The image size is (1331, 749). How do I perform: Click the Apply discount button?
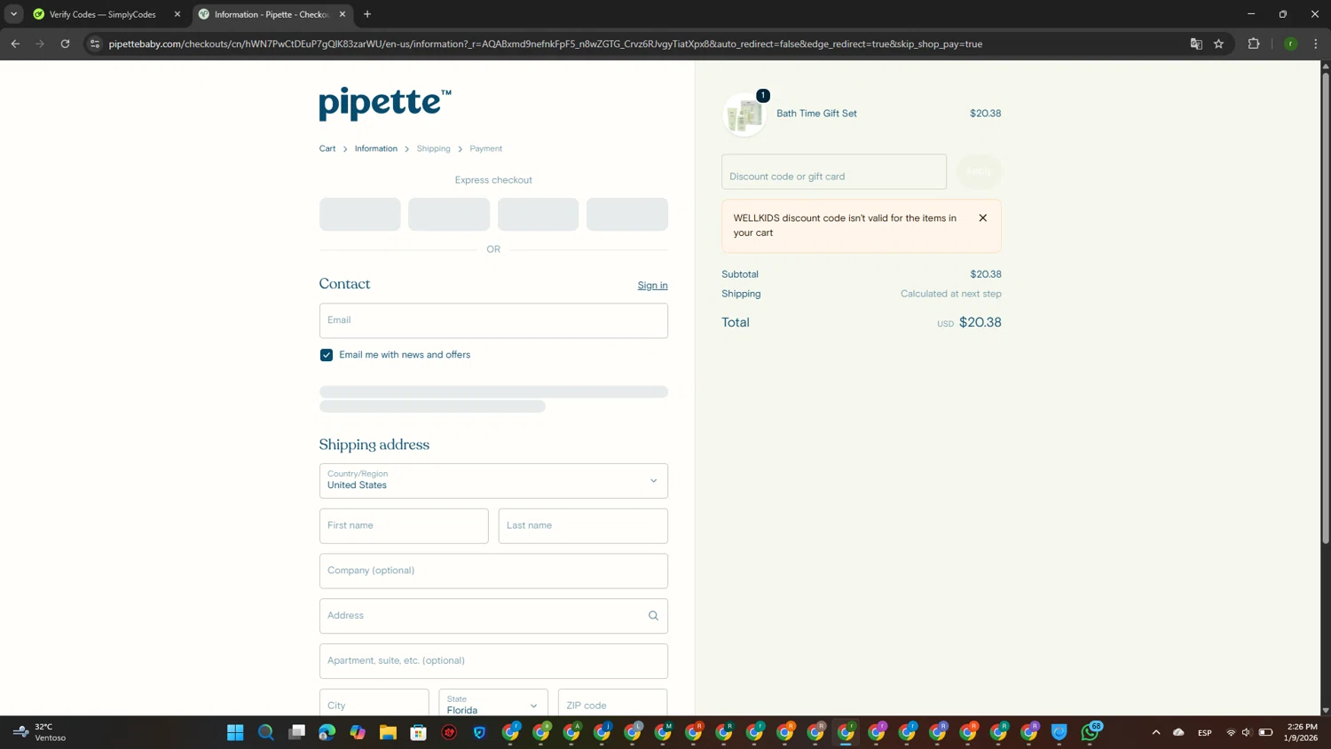979,172
